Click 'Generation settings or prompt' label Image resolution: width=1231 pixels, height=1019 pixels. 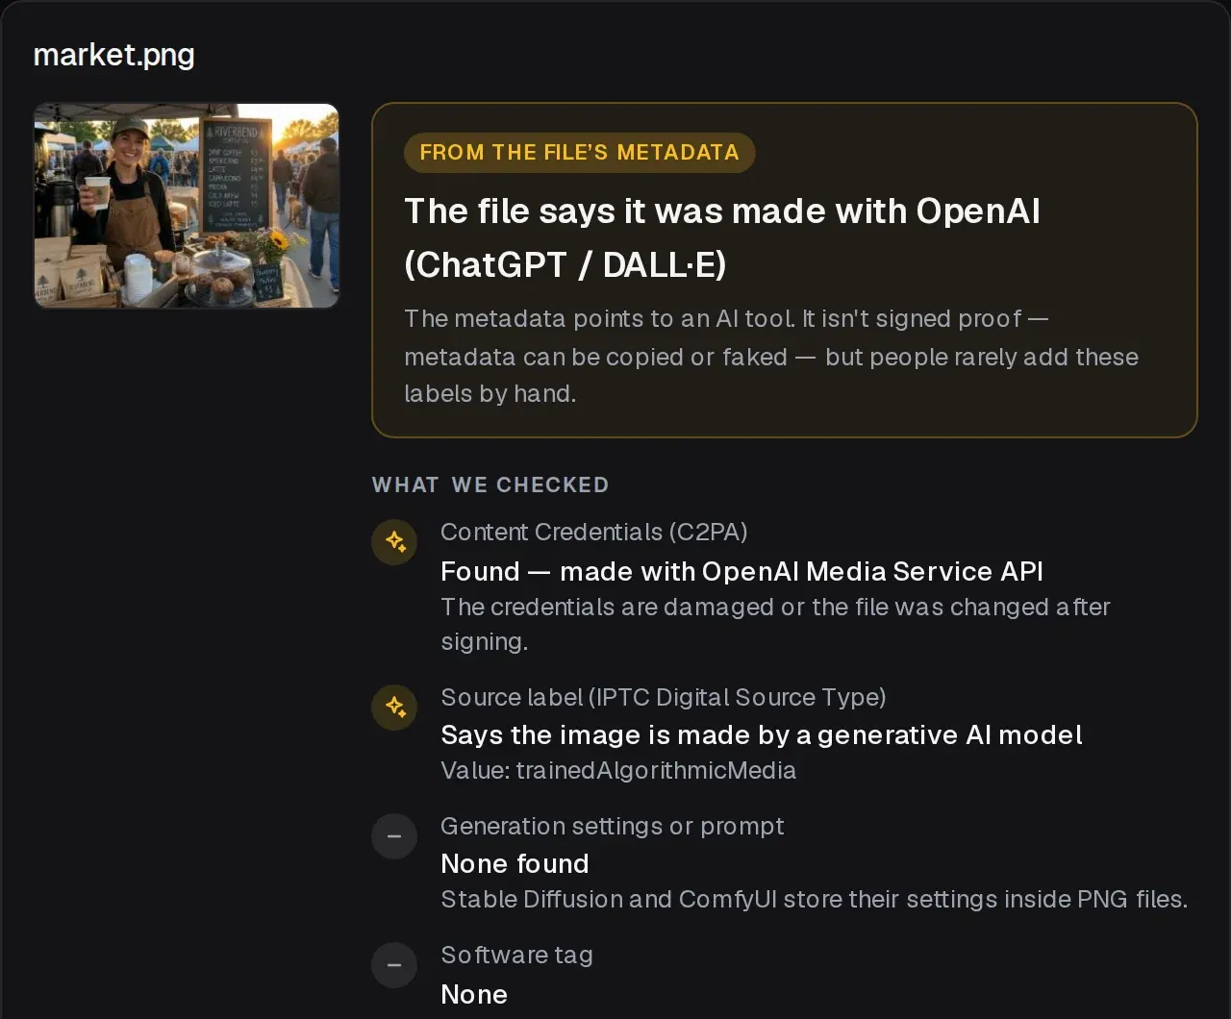tap(613, 826)
